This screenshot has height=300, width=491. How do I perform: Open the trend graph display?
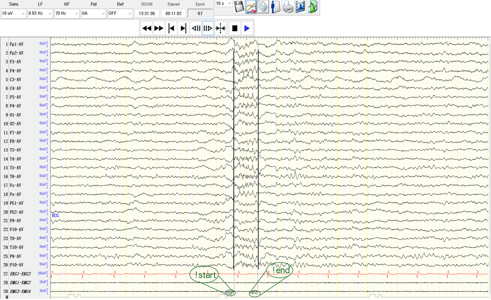tap(313, 7)
